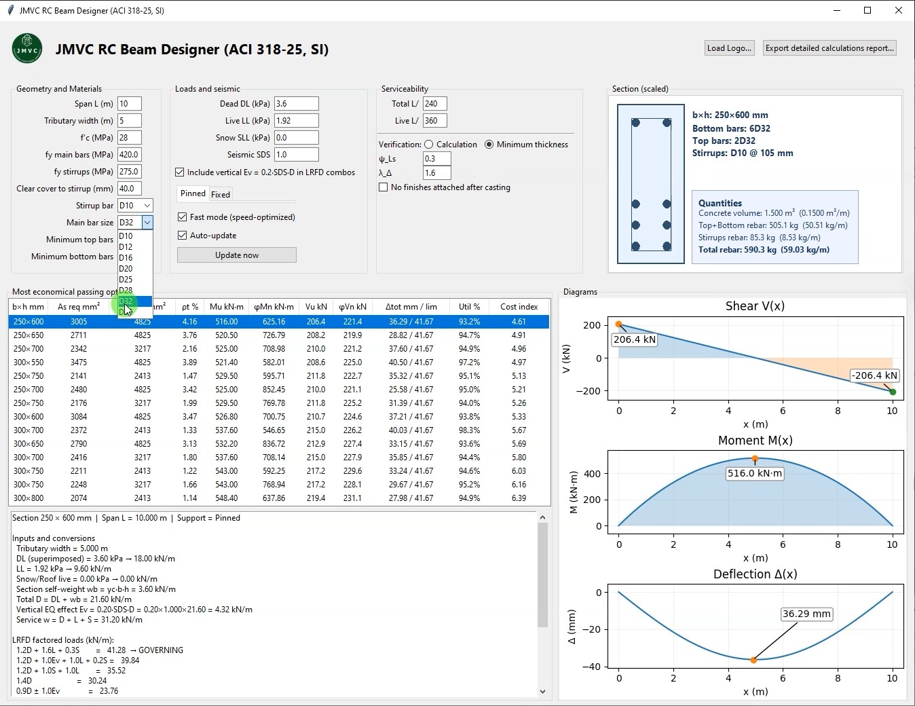Choose D16 from the main bar size list

(x=135, y=258)
